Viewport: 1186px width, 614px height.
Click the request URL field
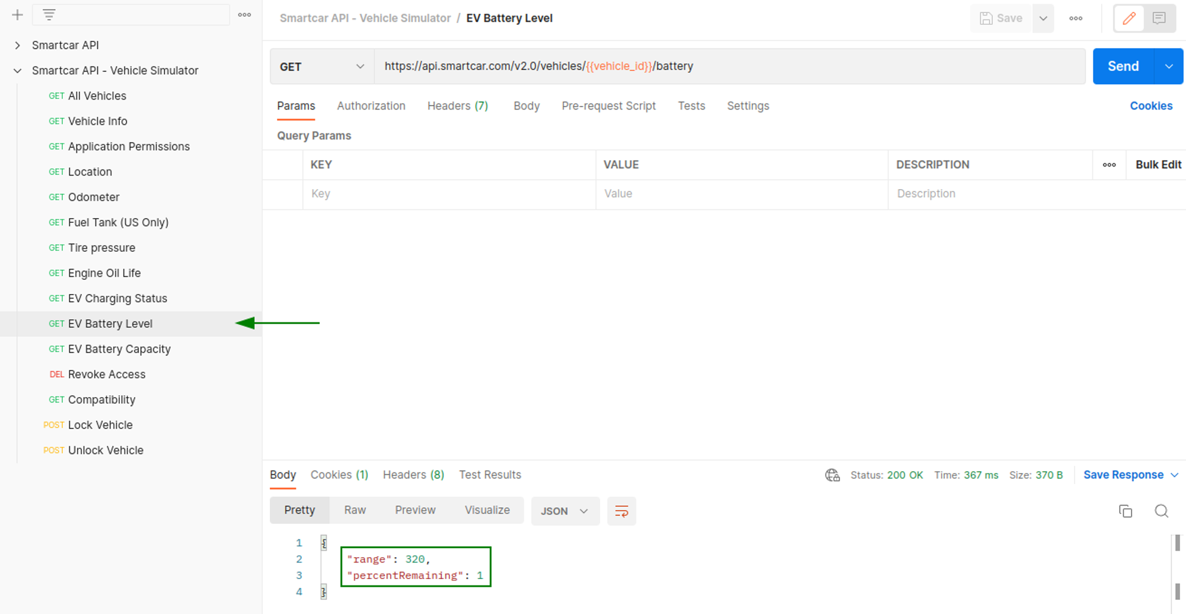click(730, 66)
